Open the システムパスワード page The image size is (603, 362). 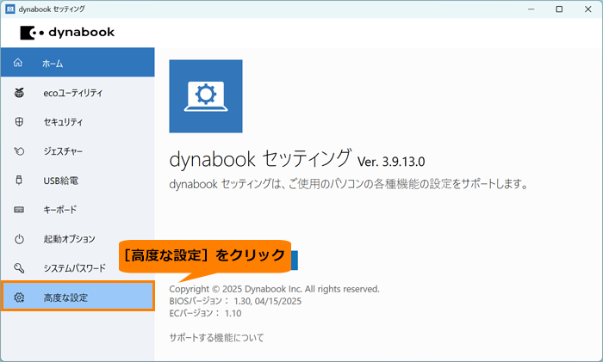pyautogui.click(x=78, y=268)
